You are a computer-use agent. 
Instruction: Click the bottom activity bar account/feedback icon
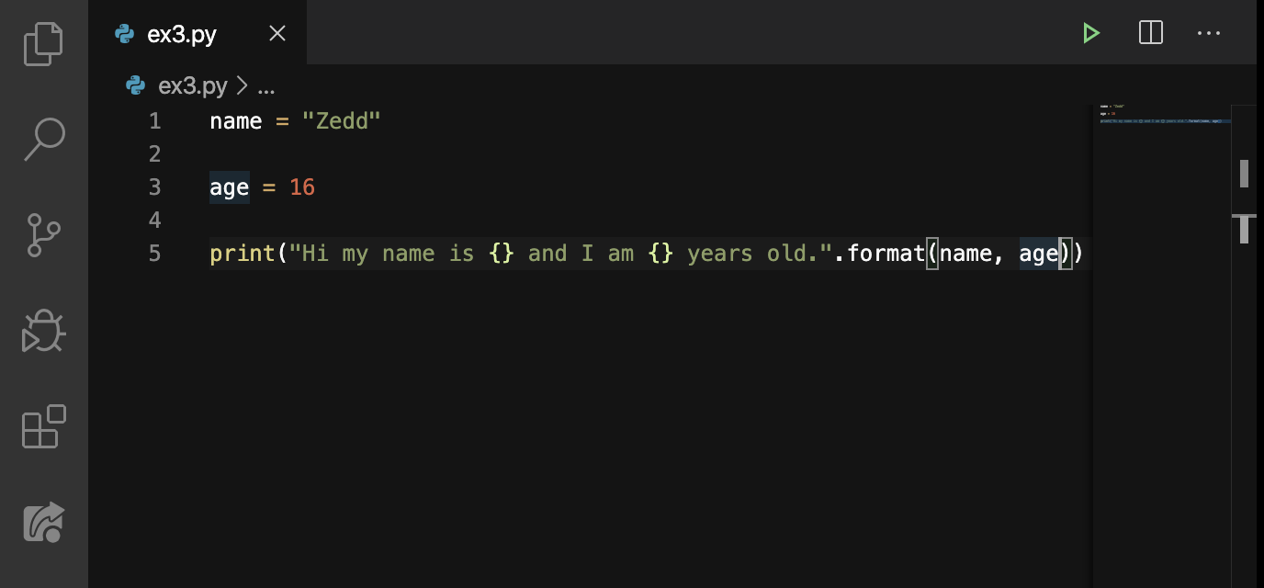point(42,521)
